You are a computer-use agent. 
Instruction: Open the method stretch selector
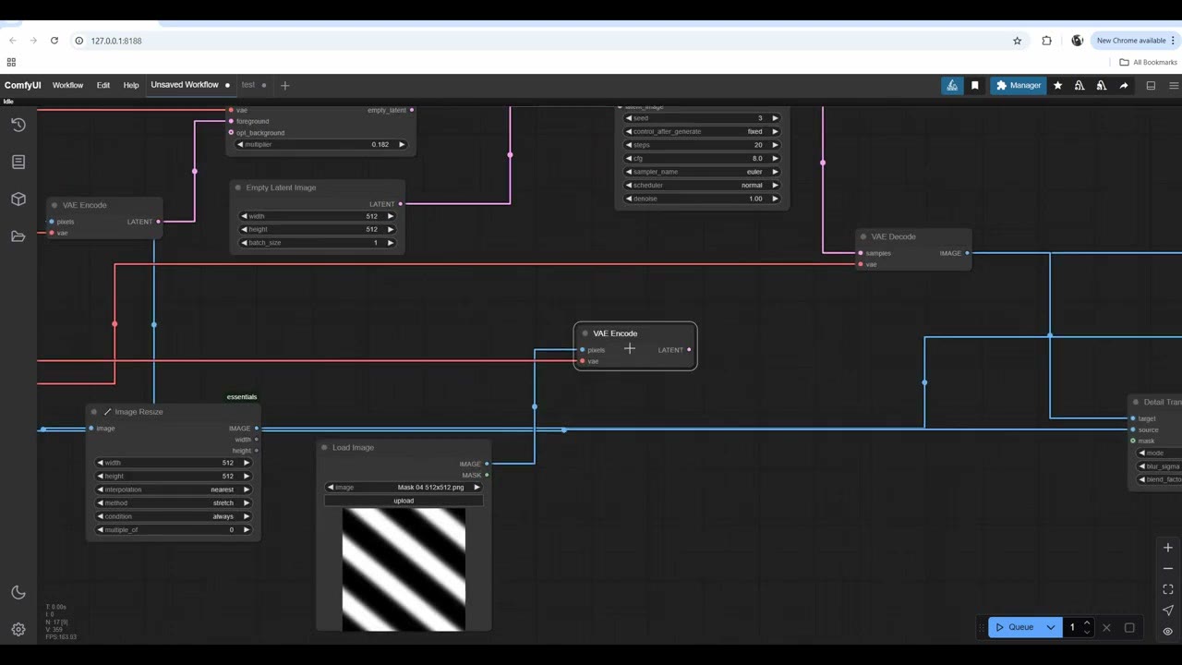[x=174, y=503]
